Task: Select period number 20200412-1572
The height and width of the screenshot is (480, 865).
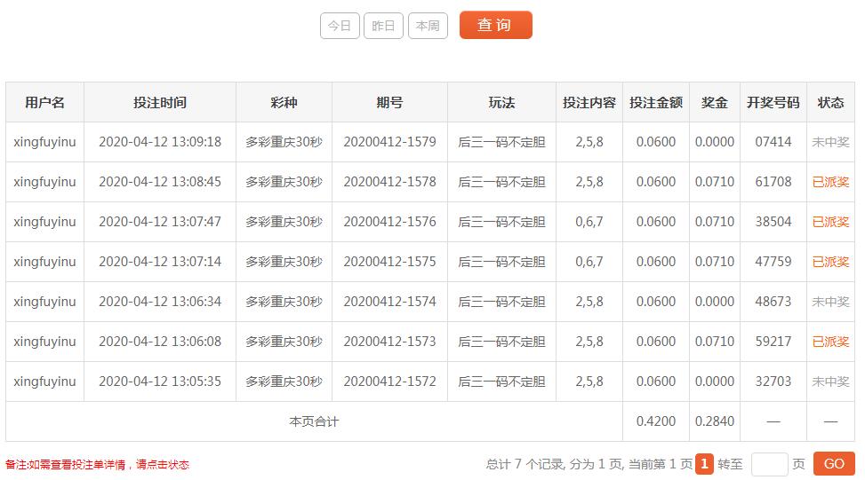Action: coord(389,382)
